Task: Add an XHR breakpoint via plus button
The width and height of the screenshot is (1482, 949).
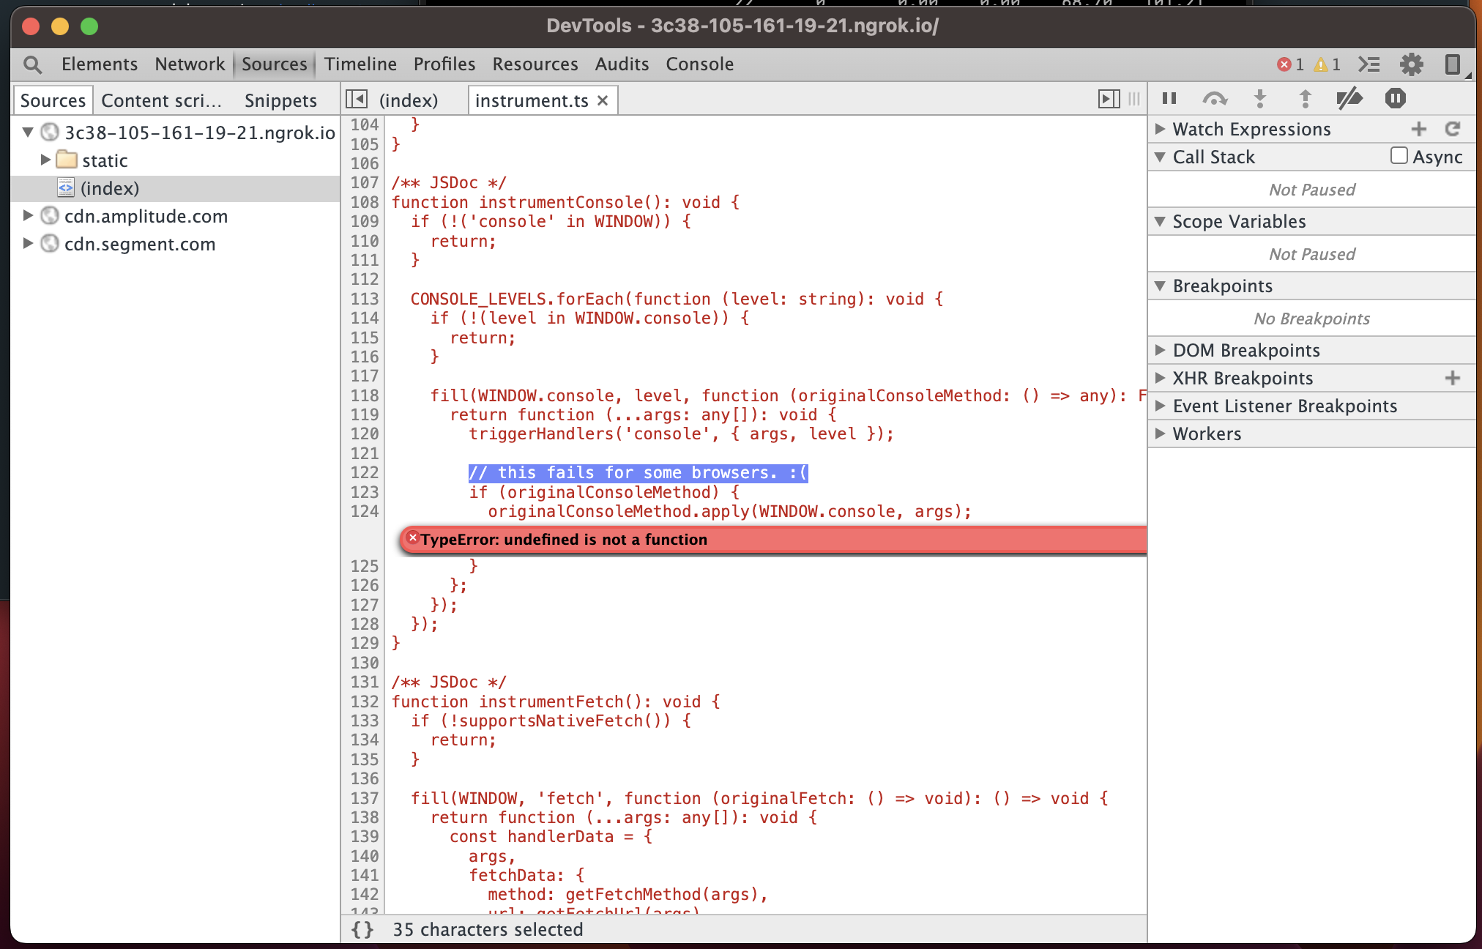Action: click(x=1452, y=378)
